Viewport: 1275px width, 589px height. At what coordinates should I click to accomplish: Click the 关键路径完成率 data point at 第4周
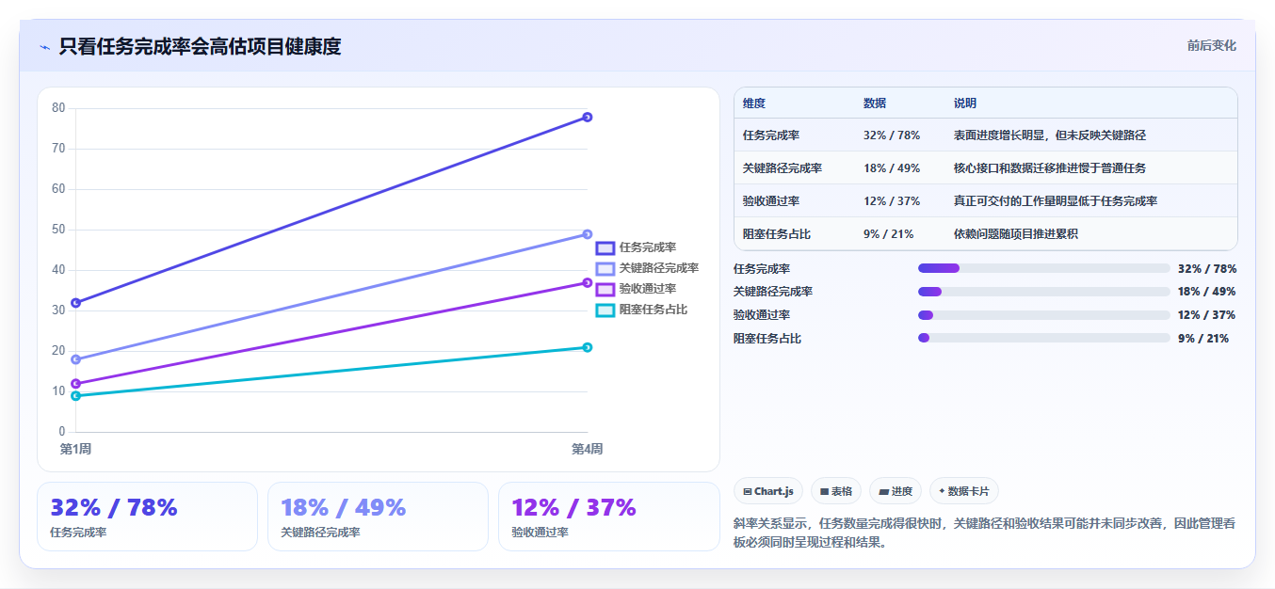click(587, 234)
